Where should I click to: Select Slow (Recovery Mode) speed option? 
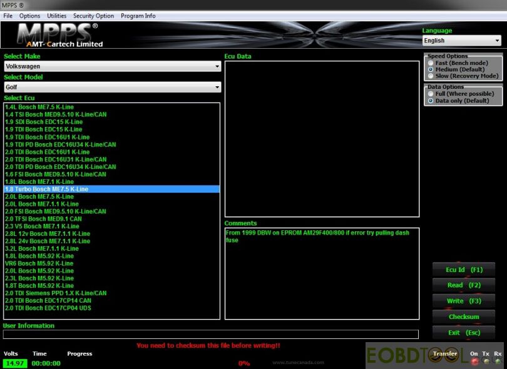pos(431,76)
